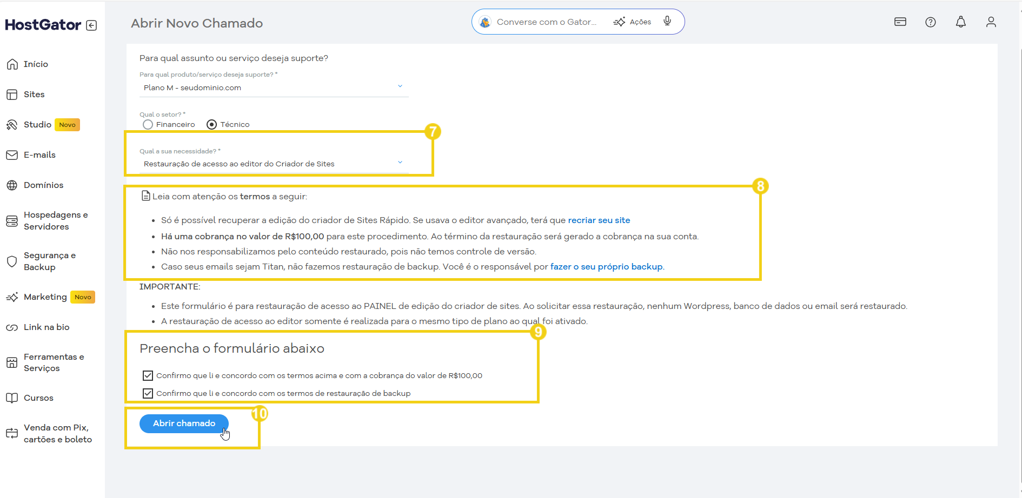This screenshot has width=1022, height=498.
Task: Click the 'Há uma cobrança no valor de R$100,00' text
Action: (243, 237)
